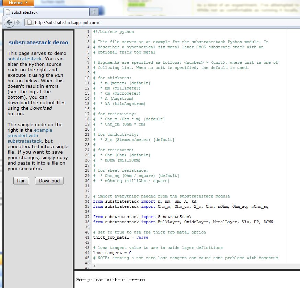
Task: Go forward to next page
Action: [18, 23]
